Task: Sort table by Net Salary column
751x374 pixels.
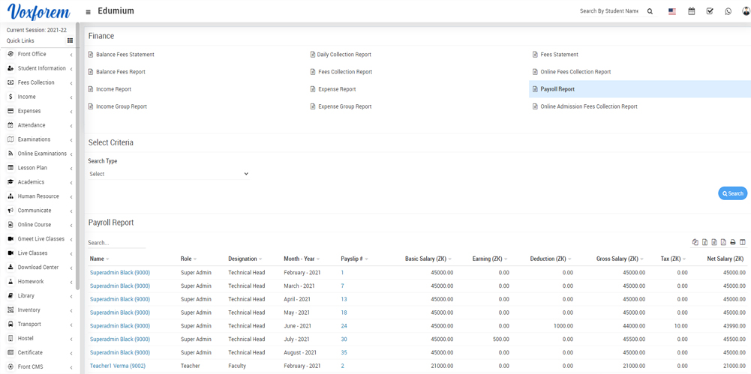Action: click(725, 259)
